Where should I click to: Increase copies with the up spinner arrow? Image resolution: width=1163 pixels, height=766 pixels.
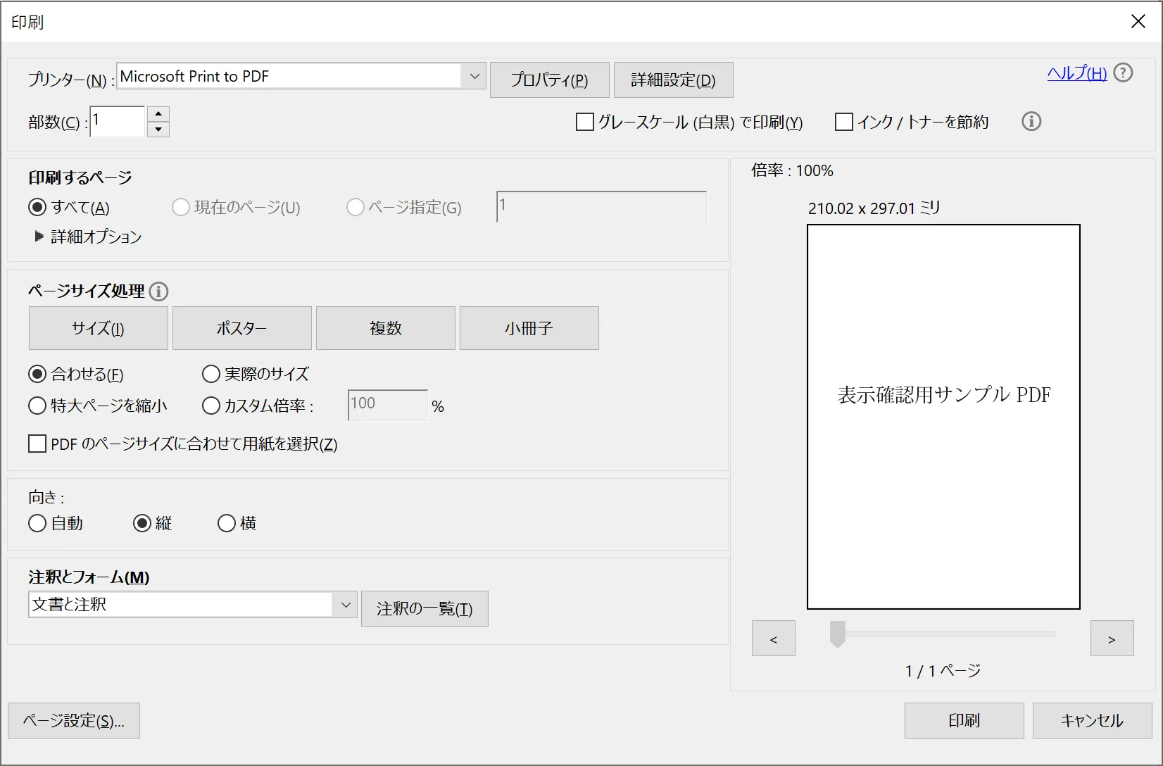(x=158, y=114)
